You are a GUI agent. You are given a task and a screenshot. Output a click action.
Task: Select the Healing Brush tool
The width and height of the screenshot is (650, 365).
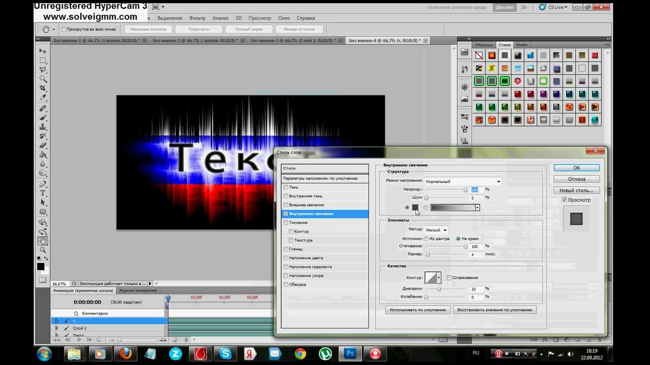pyautogui.click(x=43, y=108)
